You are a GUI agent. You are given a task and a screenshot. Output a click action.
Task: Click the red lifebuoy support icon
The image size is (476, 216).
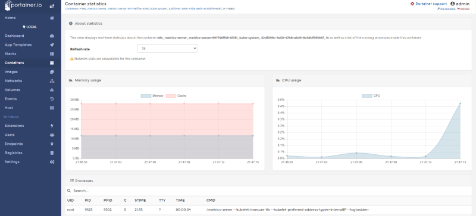pos(412,4)
